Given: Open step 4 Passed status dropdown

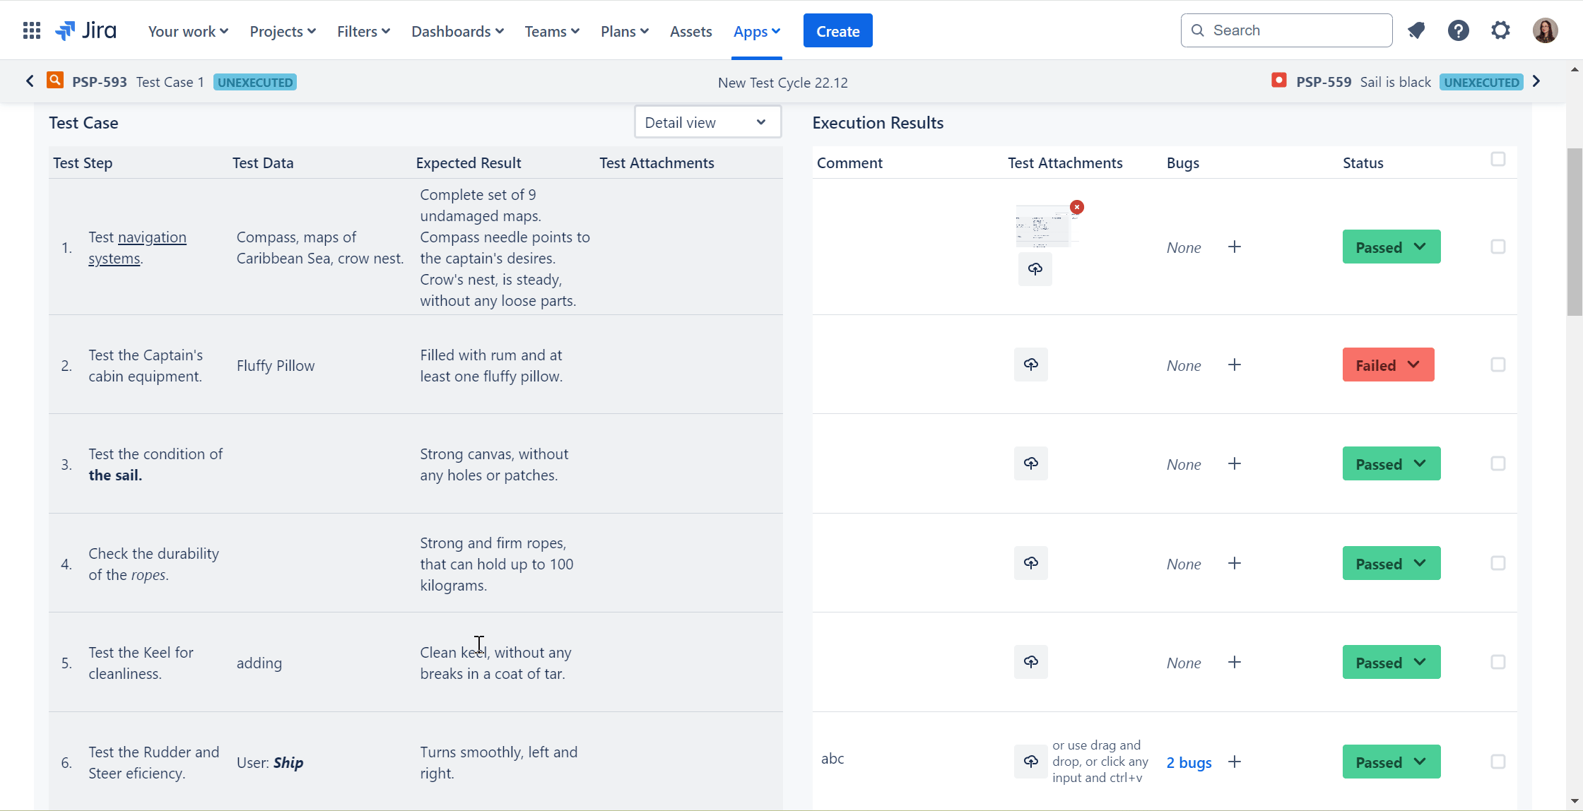Looking at the screenshot, I should (x=1391, y=563).
